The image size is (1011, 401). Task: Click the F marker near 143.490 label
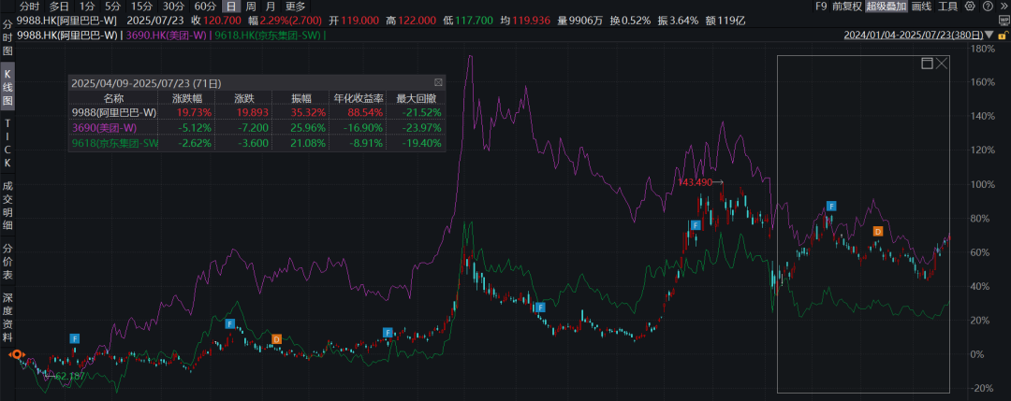point(695,225)
